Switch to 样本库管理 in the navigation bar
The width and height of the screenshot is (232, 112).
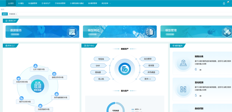coord(60,3)
